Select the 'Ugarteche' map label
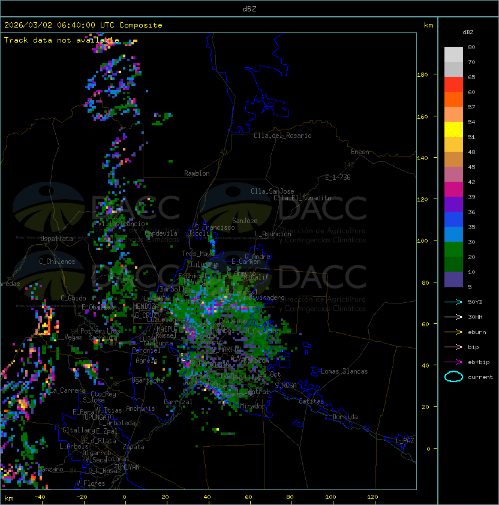The image size is (499, 505). (x=148, y=380)
